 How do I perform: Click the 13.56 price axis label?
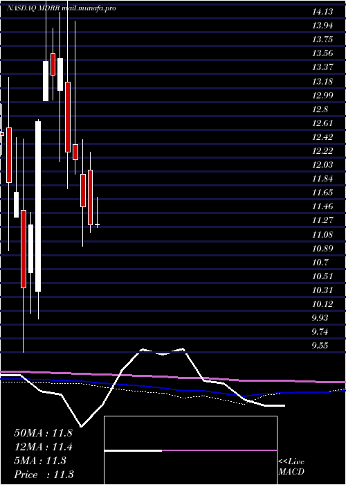point(323,53)
